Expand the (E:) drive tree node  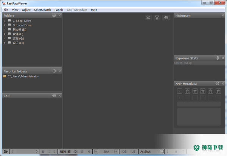(5, 29)
